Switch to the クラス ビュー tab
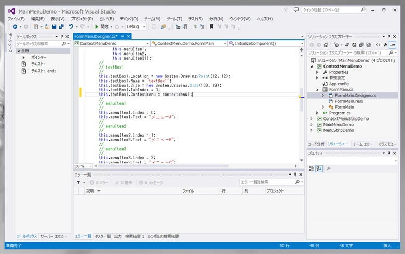The height and width of the screenshot is (254, 405). (387, 144)
